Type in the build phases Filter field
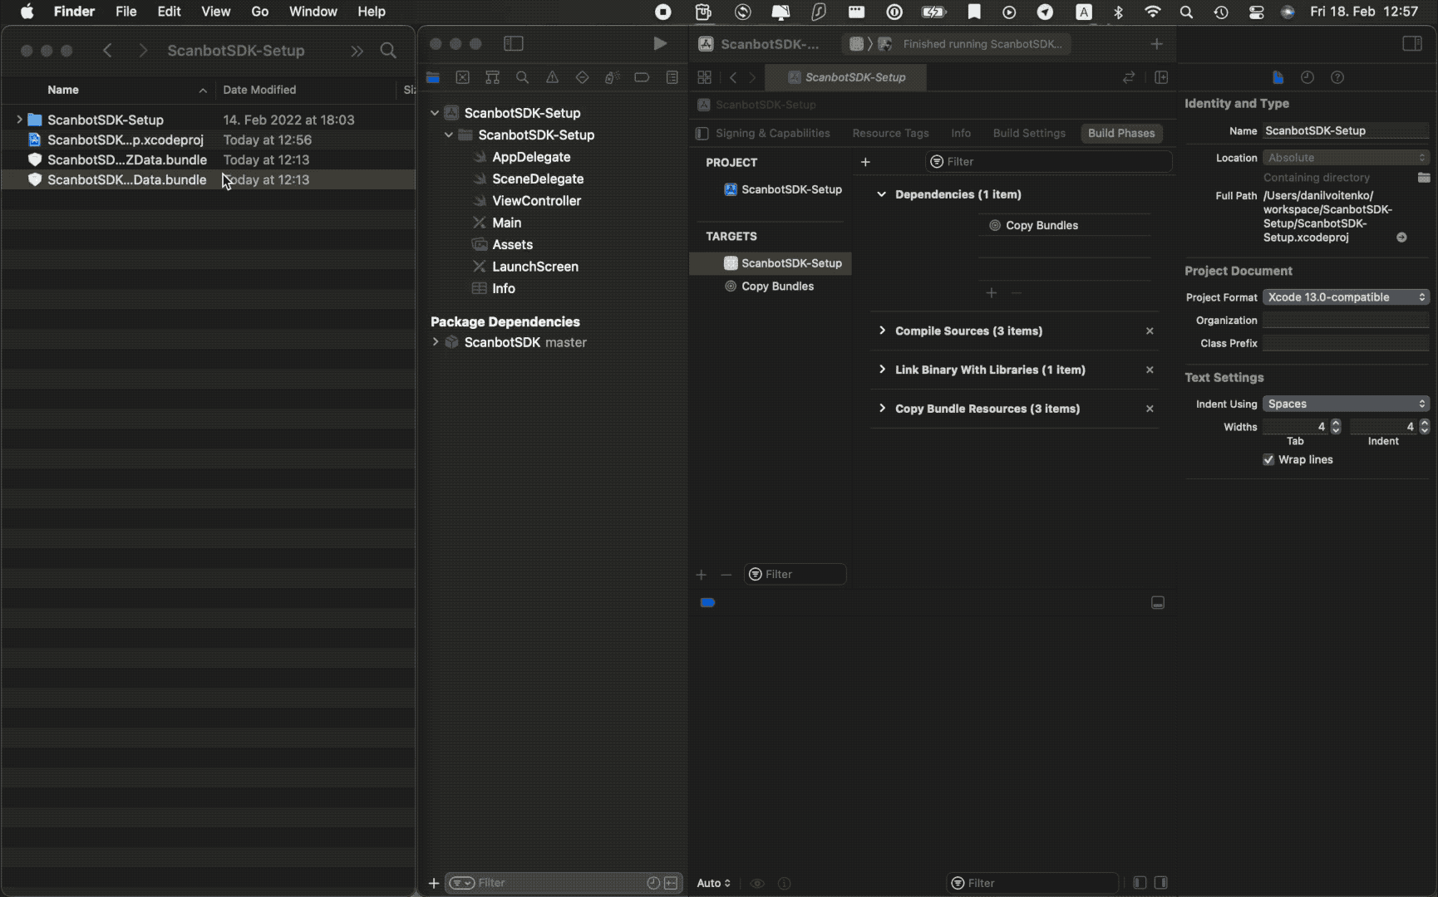Screen dimensions: 1438x897 pyautogui.click(x=1047, y=161)
